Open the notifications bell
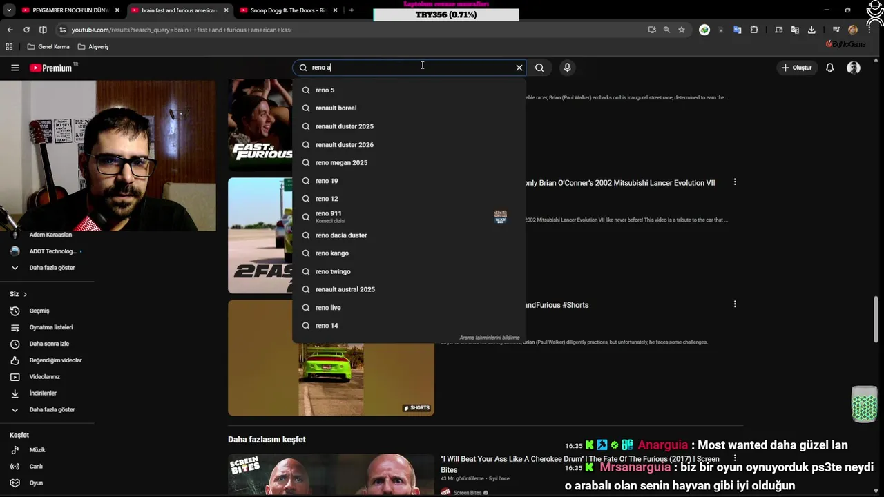This screenshot has height=497, width=884. pos(830,68)
